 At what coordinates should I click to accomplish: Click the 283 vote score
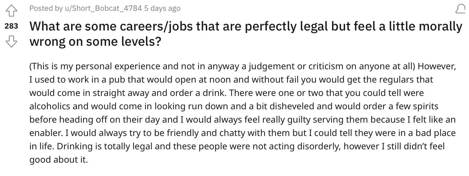(x=11, y=26)
